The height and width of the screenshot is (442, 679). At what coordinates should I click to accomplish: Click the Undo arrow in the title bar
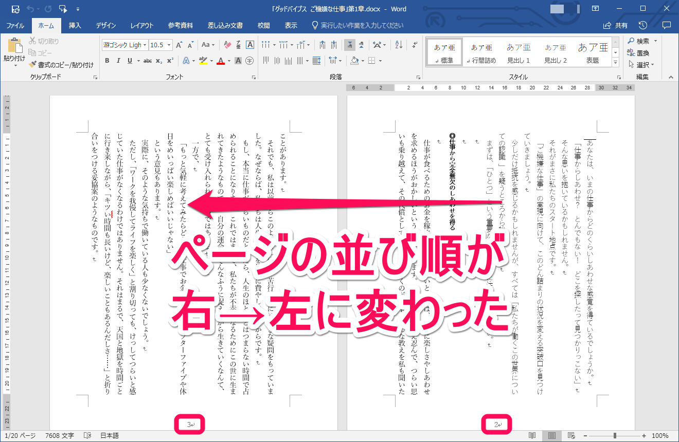(30, 9)
